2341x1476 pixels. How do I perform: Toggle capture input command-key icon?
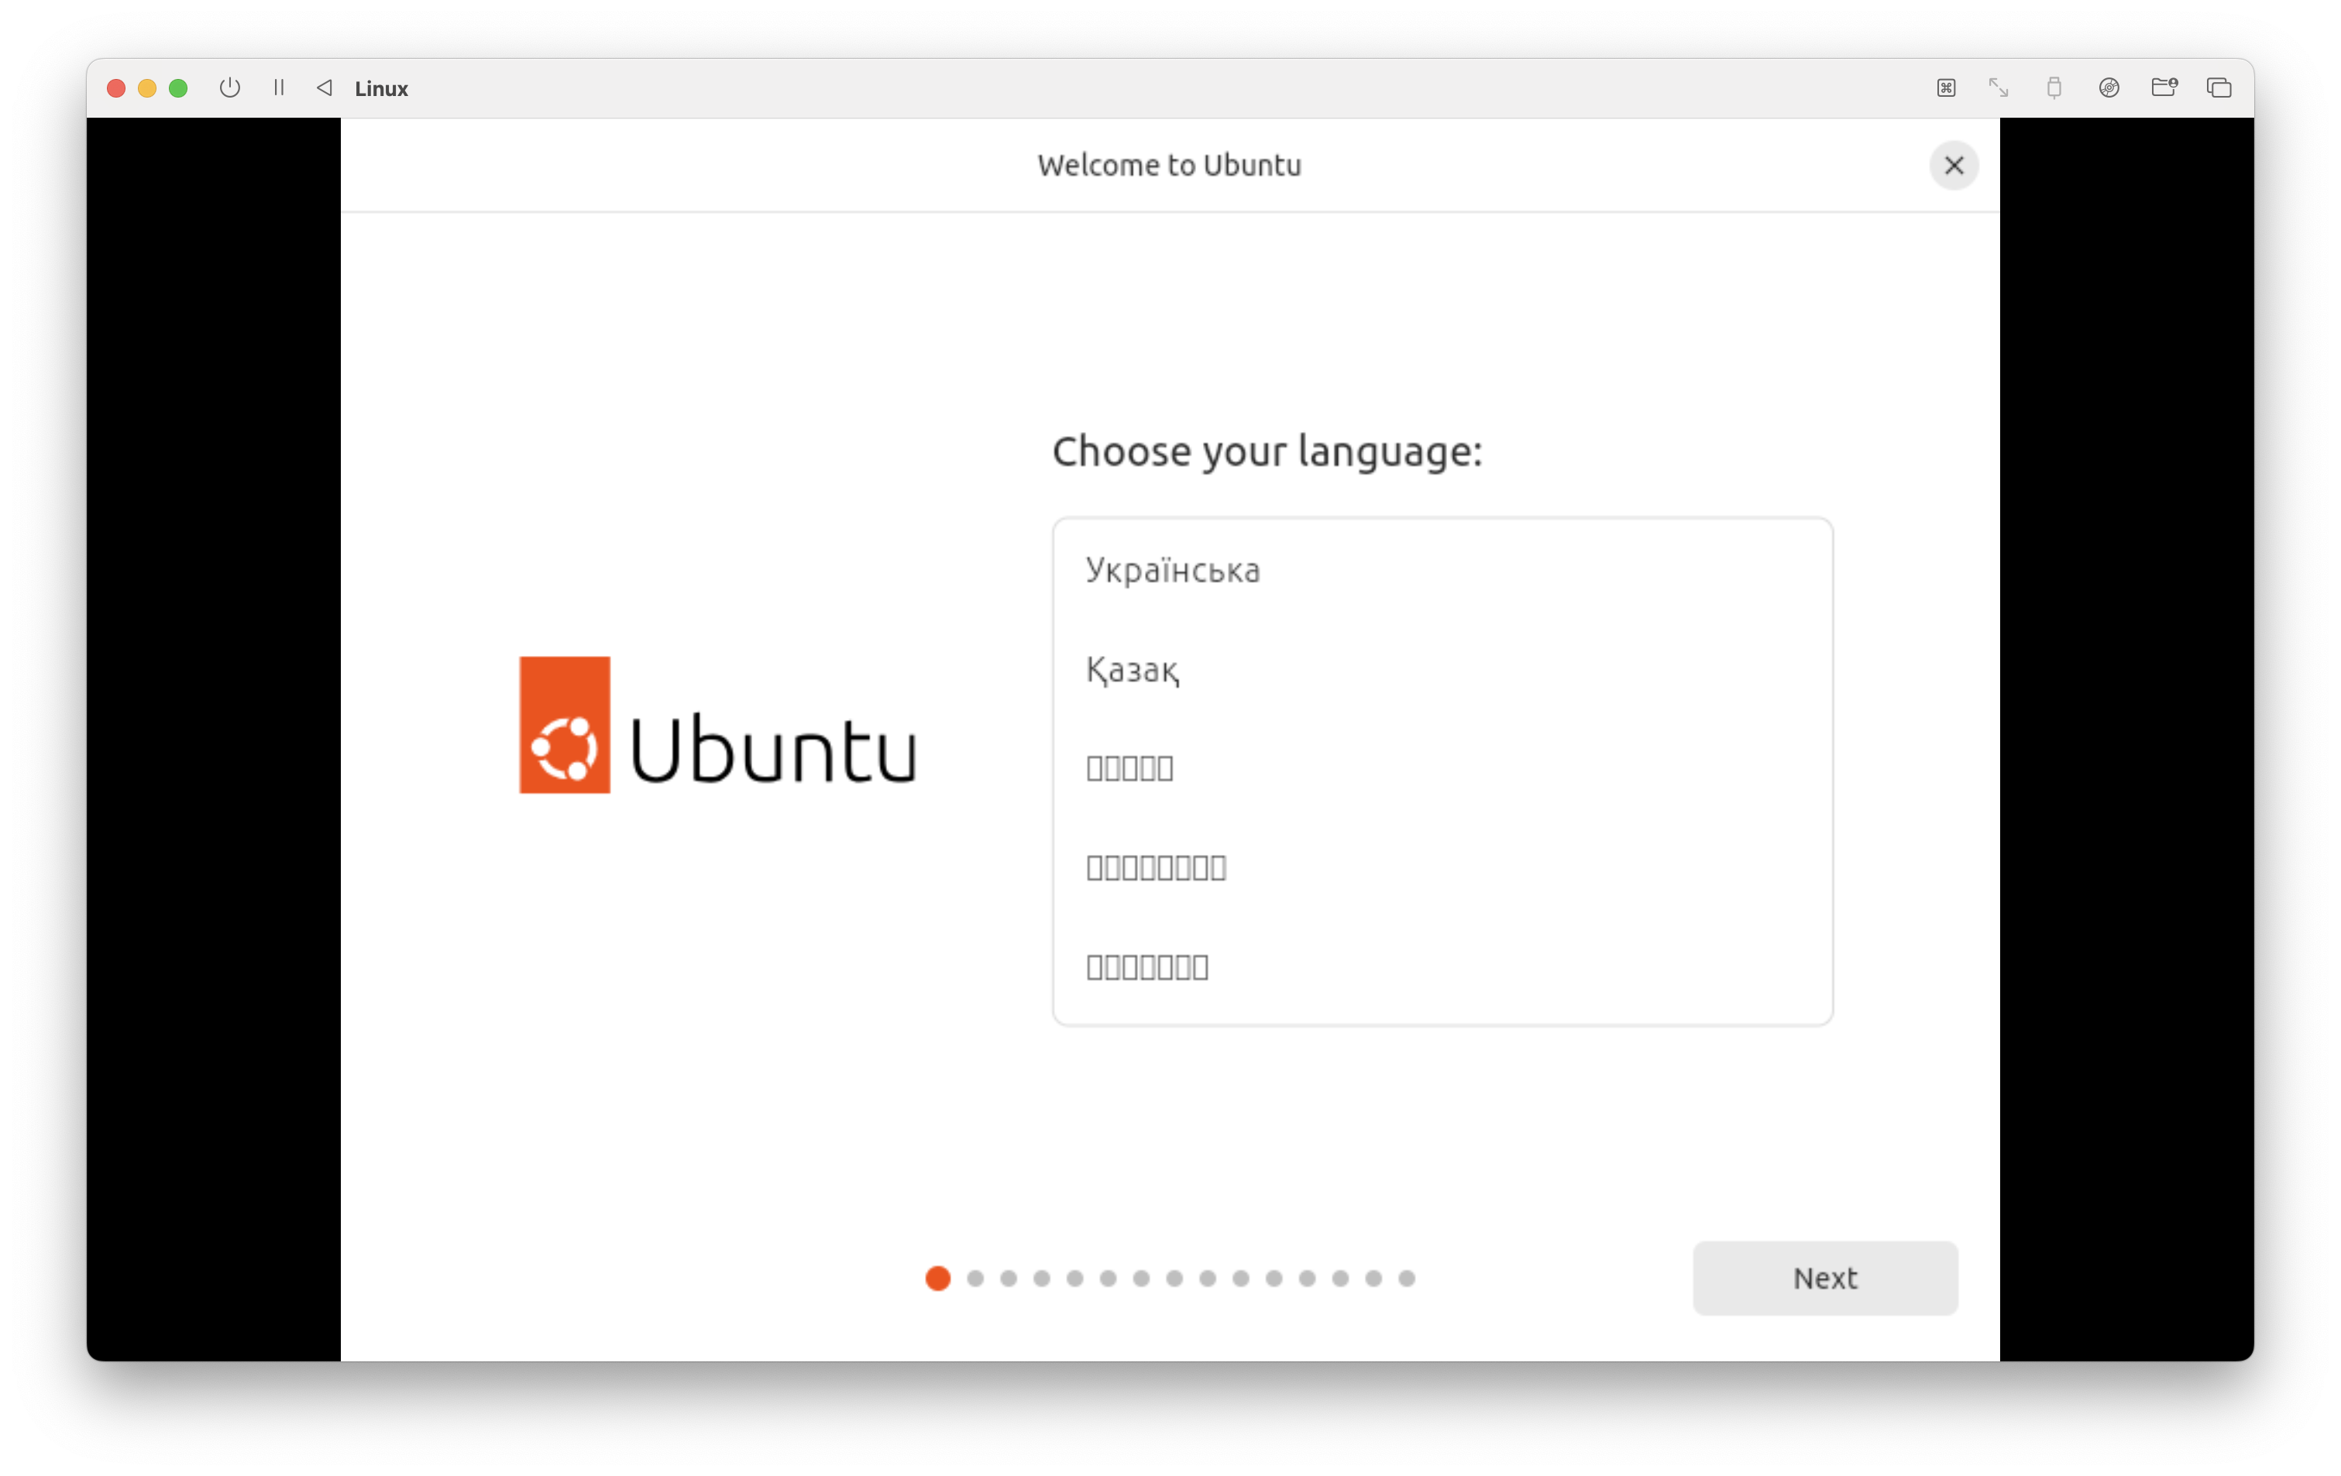tap(1945, 88)
